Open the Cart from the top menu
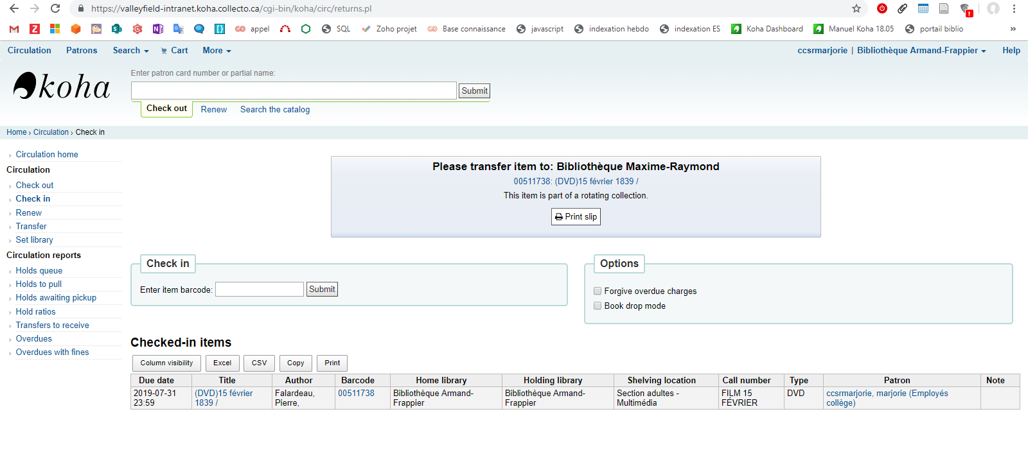 [x=174, y=51]
